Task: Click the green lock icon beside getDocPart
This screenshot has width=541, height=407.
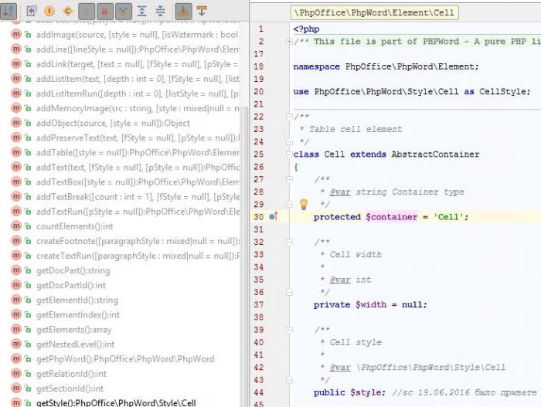Action: 28,270
